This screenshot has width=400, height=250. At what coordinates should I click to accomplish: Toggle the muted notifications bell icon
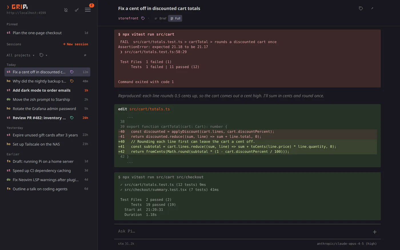[x=66, y=10]
